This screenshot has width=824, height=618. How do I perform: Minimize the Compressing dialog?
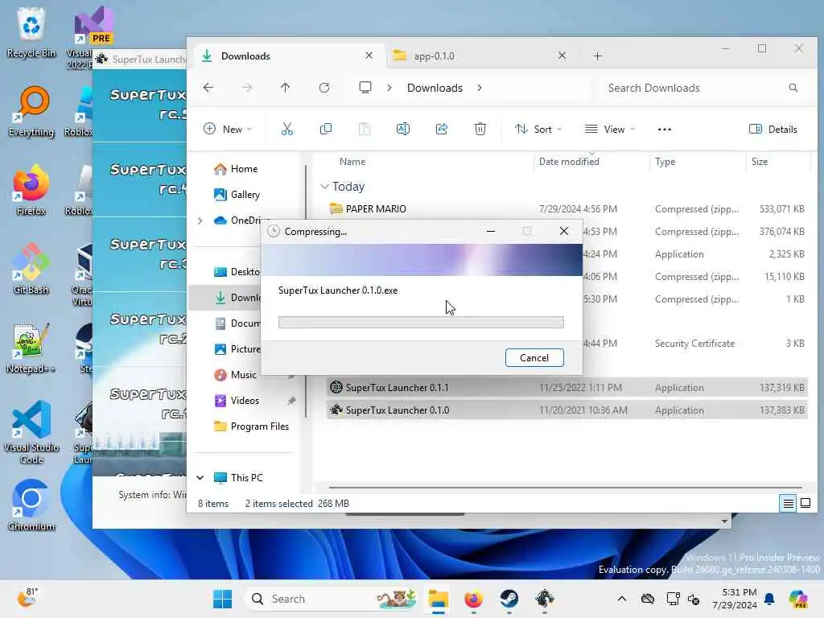pyautogui.click(x=490, y=231)
